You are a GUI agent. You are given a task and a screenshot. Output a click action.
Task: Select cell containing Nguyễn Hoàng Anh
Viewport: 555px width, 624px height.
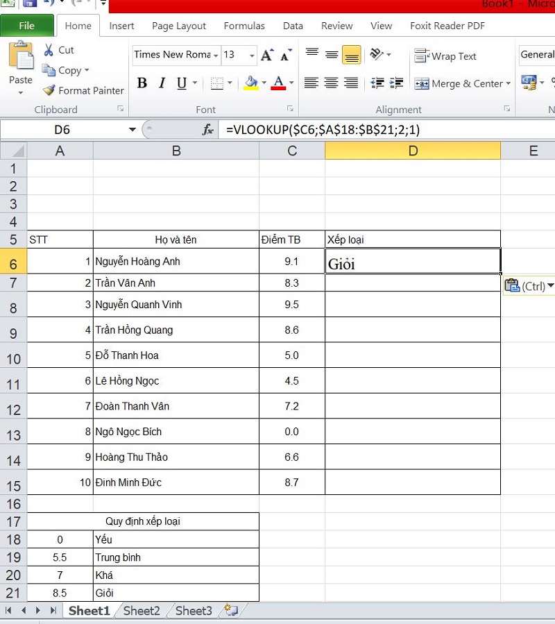[176, 262]
